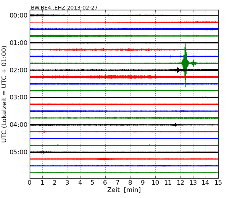Select the 03:00 y-axis tick label
The width and height of the screenshot is (248, 198).
18,97
